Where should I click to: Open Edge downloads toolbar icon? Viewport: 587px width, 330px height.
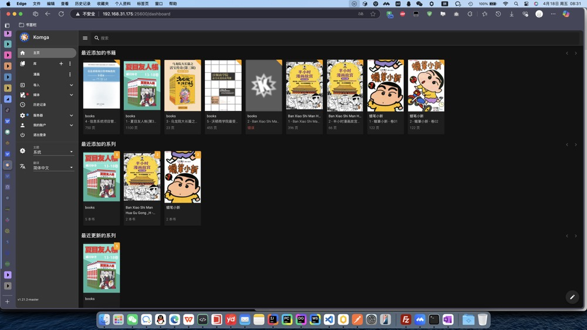[x=511, y=14]
